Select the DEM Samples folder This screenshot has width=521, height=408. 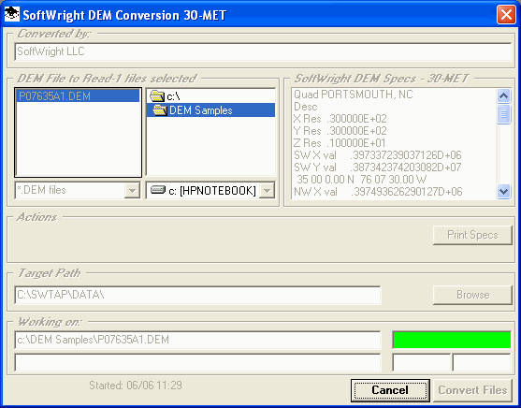pos(210,110)
